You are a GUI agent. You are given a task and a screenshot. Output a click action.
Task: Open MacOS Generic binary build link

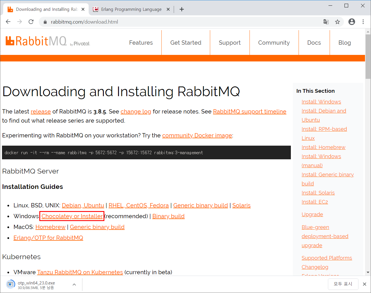click(x=97, y=227)
